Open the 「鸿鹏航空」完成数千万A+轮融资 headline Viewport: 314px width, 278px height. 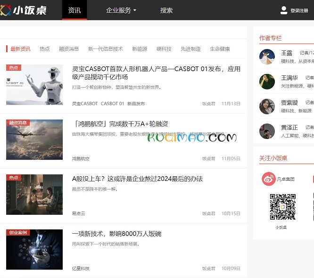click(120, 124)
